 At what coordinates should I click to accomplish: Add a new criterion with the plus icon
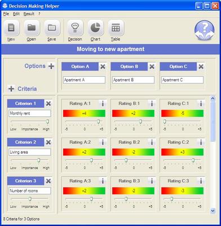point(11,89)
